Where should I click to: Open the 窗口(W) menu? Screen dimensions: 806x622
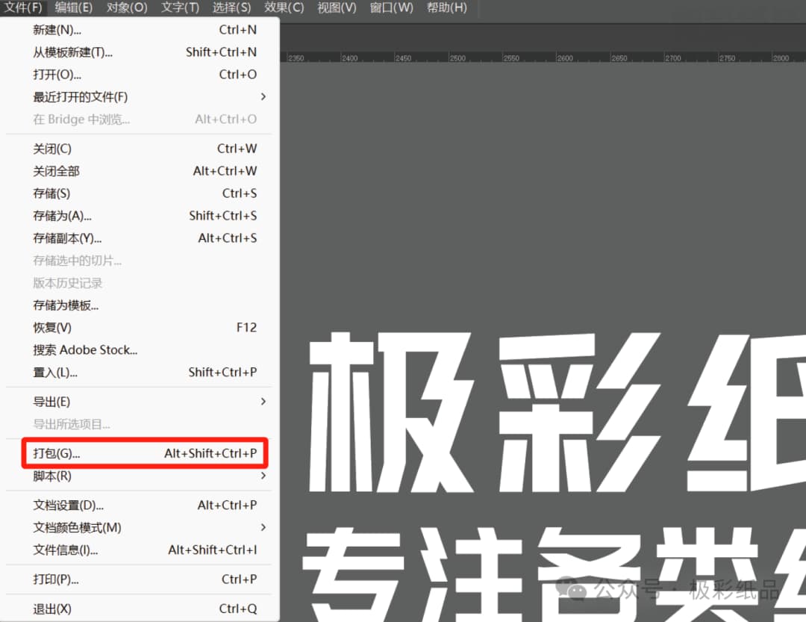tap(391, 7)
